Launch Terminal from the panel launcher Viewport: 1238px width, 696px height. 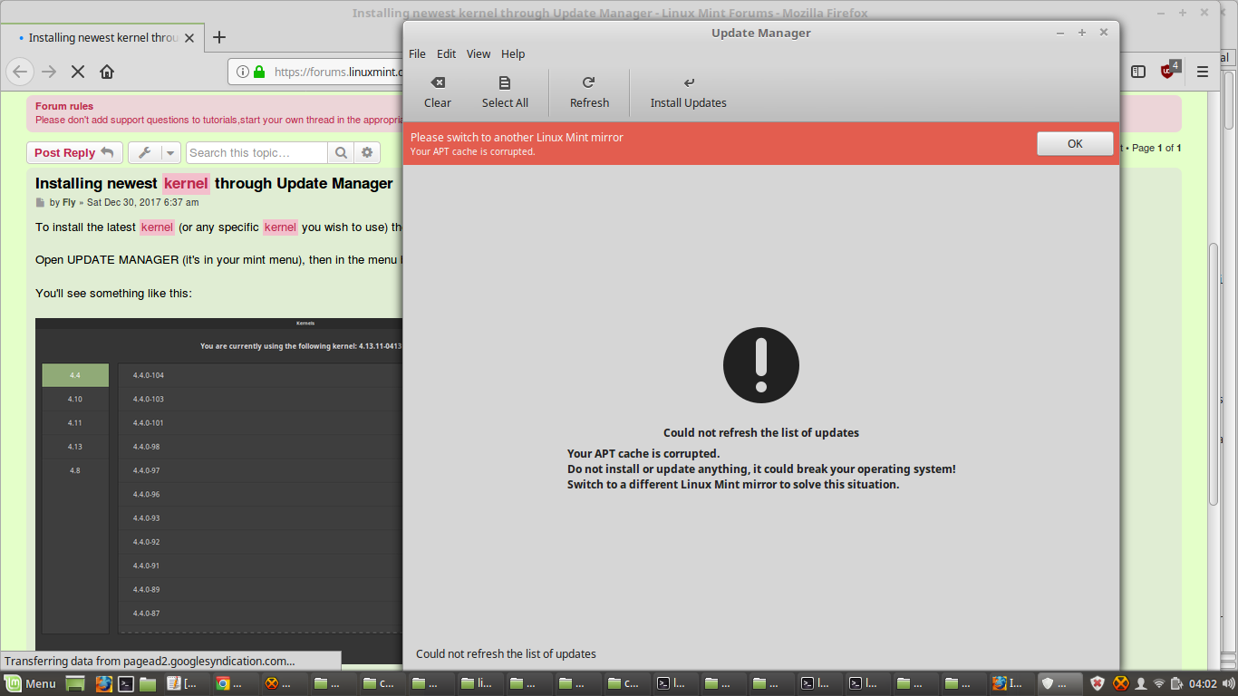point(127,683)
